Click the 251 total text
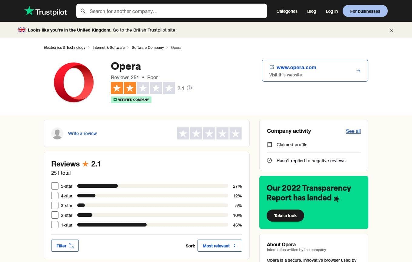The height and width of the screenshot is (262, 412). coord(61,173)
